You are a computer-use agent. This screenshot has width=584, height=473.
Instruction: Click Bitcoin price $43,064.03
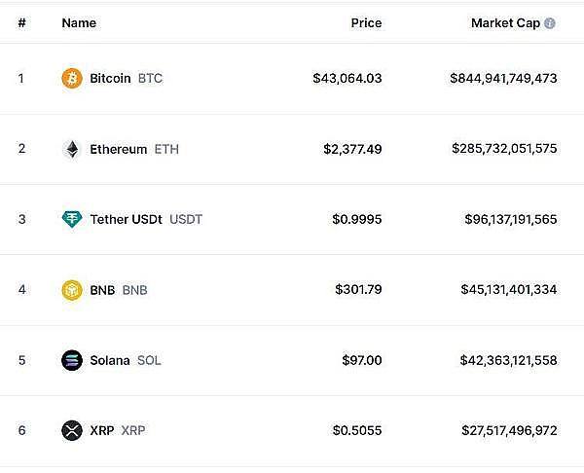(x=347, y=78)
